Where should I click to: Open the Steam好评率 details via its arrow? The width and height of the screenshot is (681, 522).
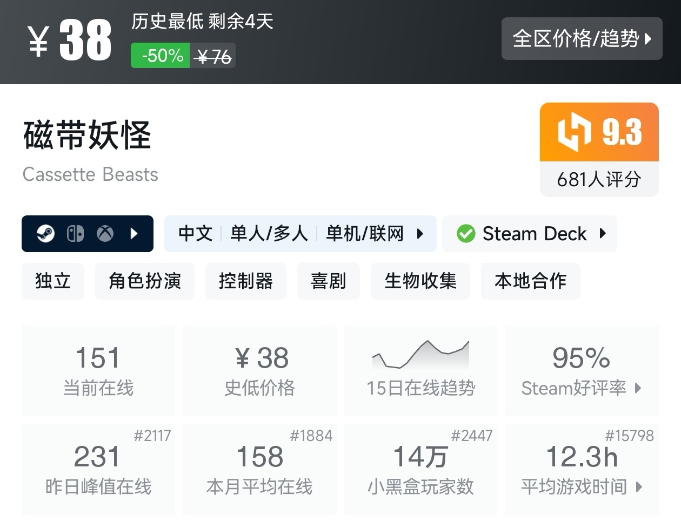(639, 388)
